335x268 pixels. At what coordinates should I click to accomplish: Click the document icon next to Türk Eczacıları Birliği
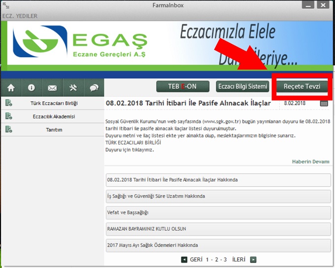click(9, 103)
